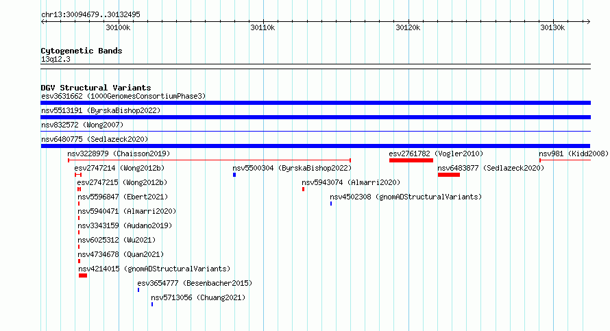
Task: Open the nsv5500304 (ByrskaBishop2022) label
Action: pos(292,168)
